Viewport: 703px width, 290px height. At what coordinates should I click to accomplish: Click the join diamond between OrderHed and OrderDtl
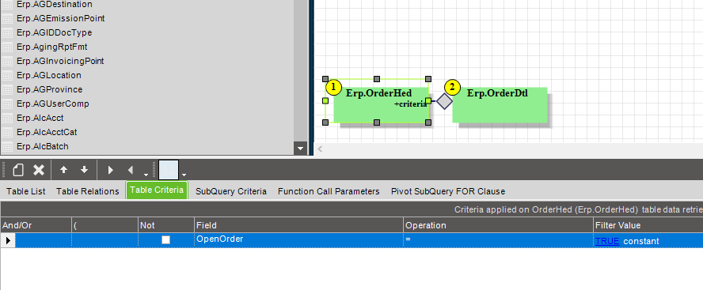444,101
